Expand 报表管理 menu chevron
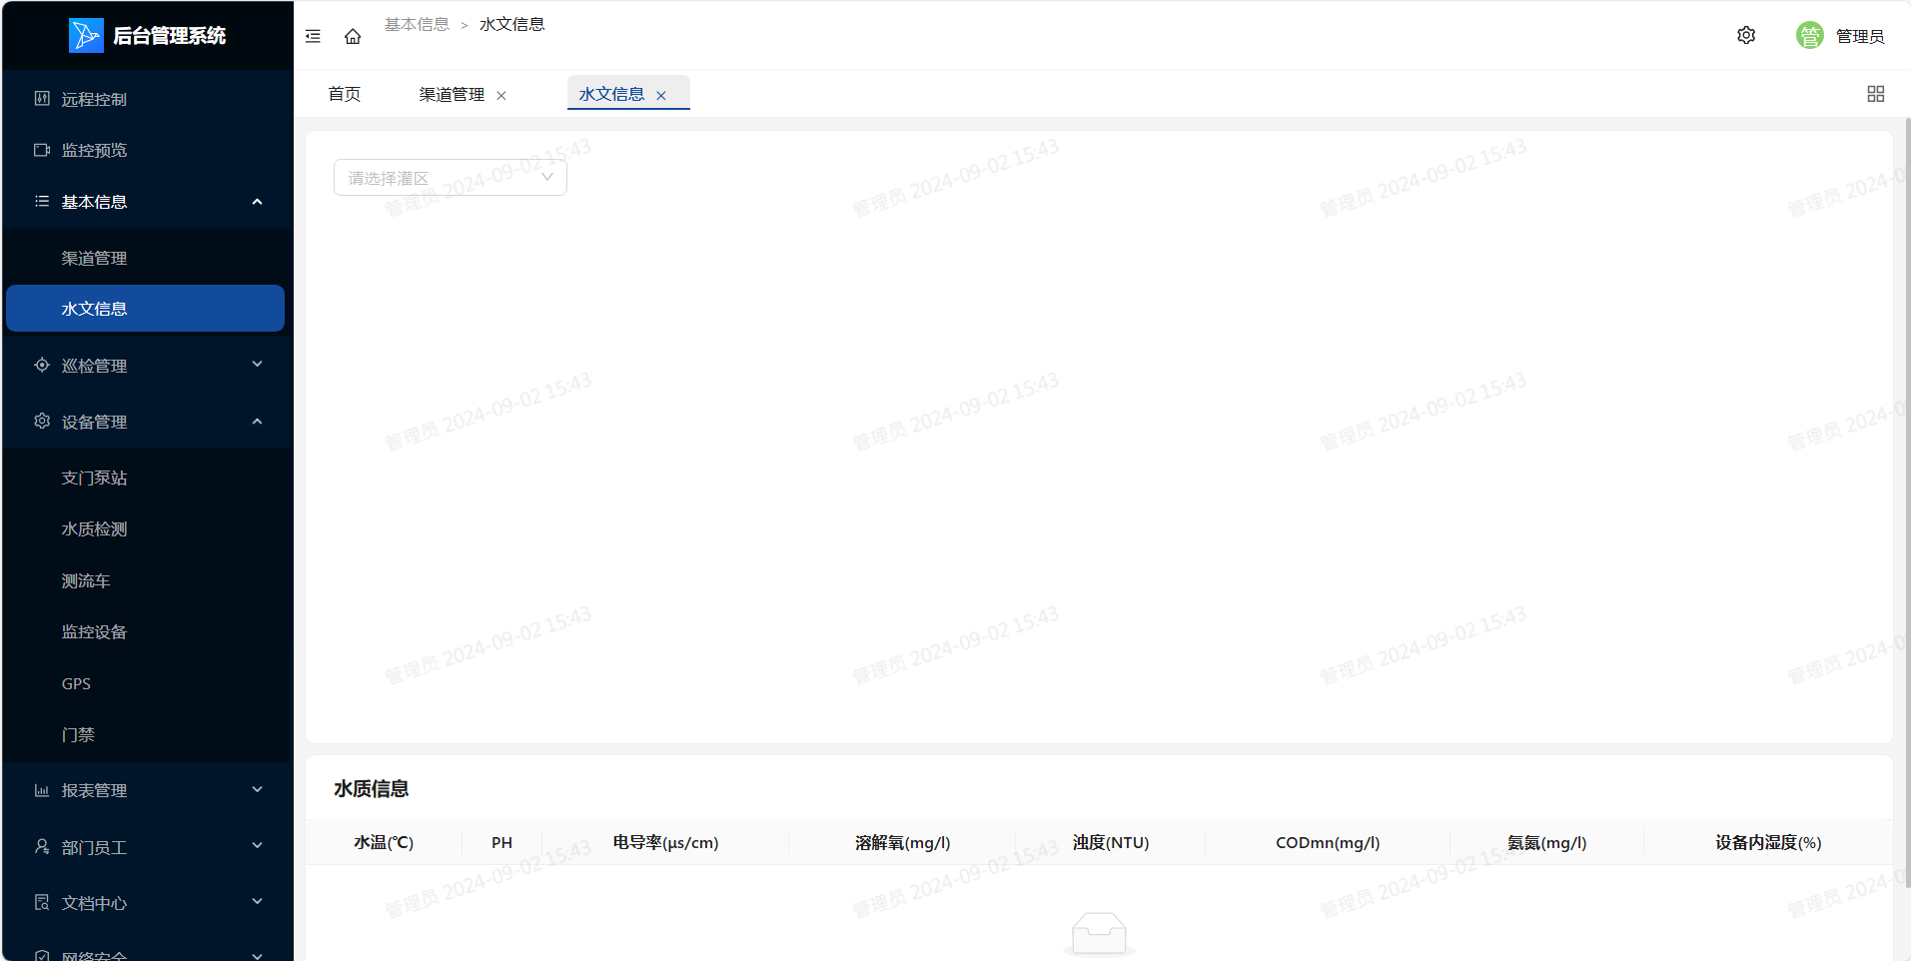The height and width of the screenshot is (961, 1911). click(x=257, y=790)
